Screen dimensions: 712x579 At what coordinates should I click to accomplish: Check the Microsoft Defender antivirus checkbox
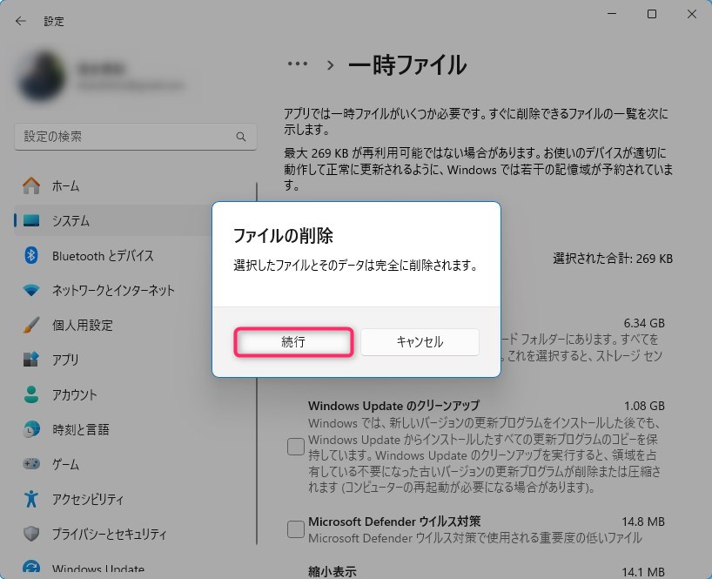click(x=296, y=529)
